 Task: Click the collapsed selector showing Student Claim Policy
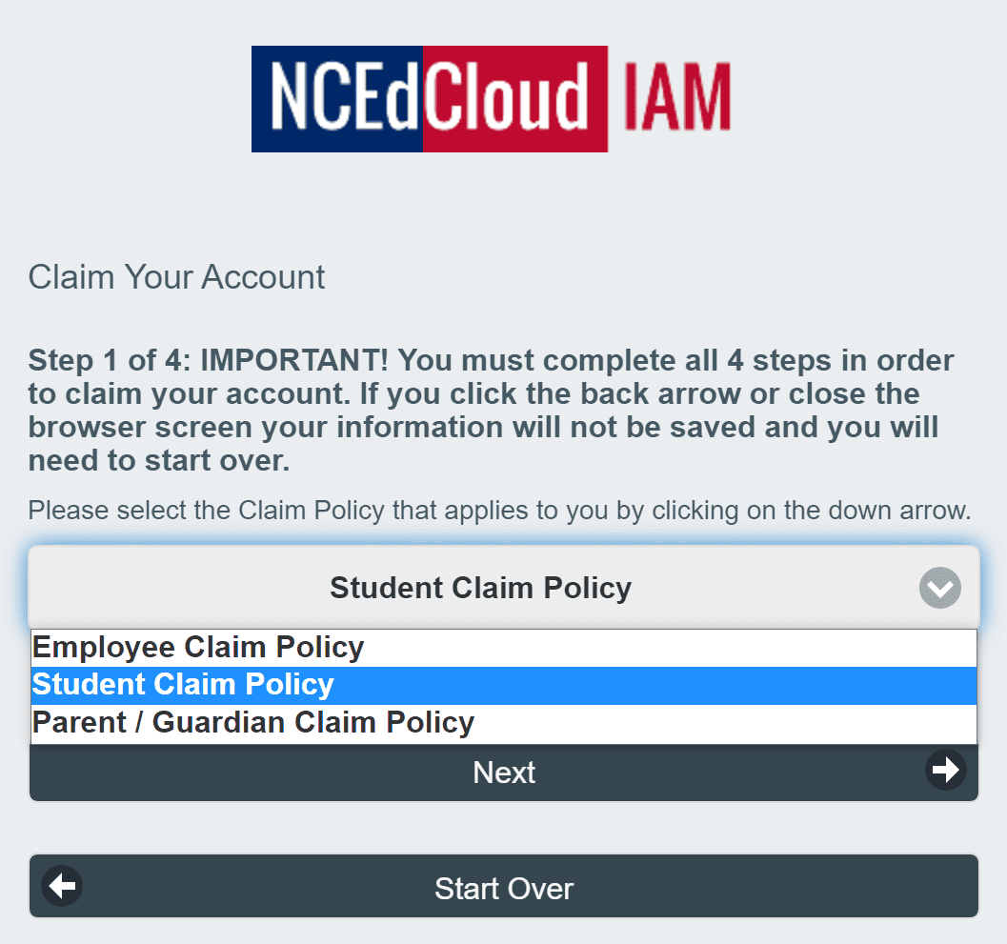point(480,588)
